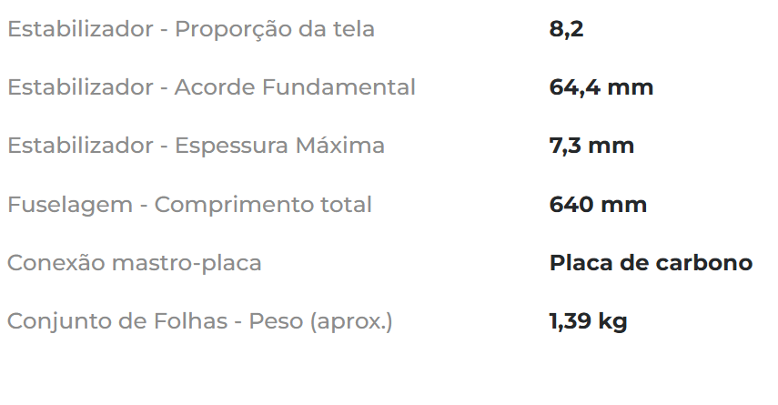Click the 'Estabilizador - Espessura Máxima' label

point(196,146)
